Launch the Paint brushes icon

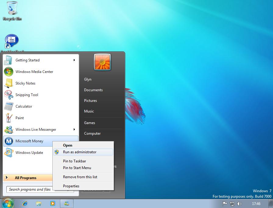(9, 118)
